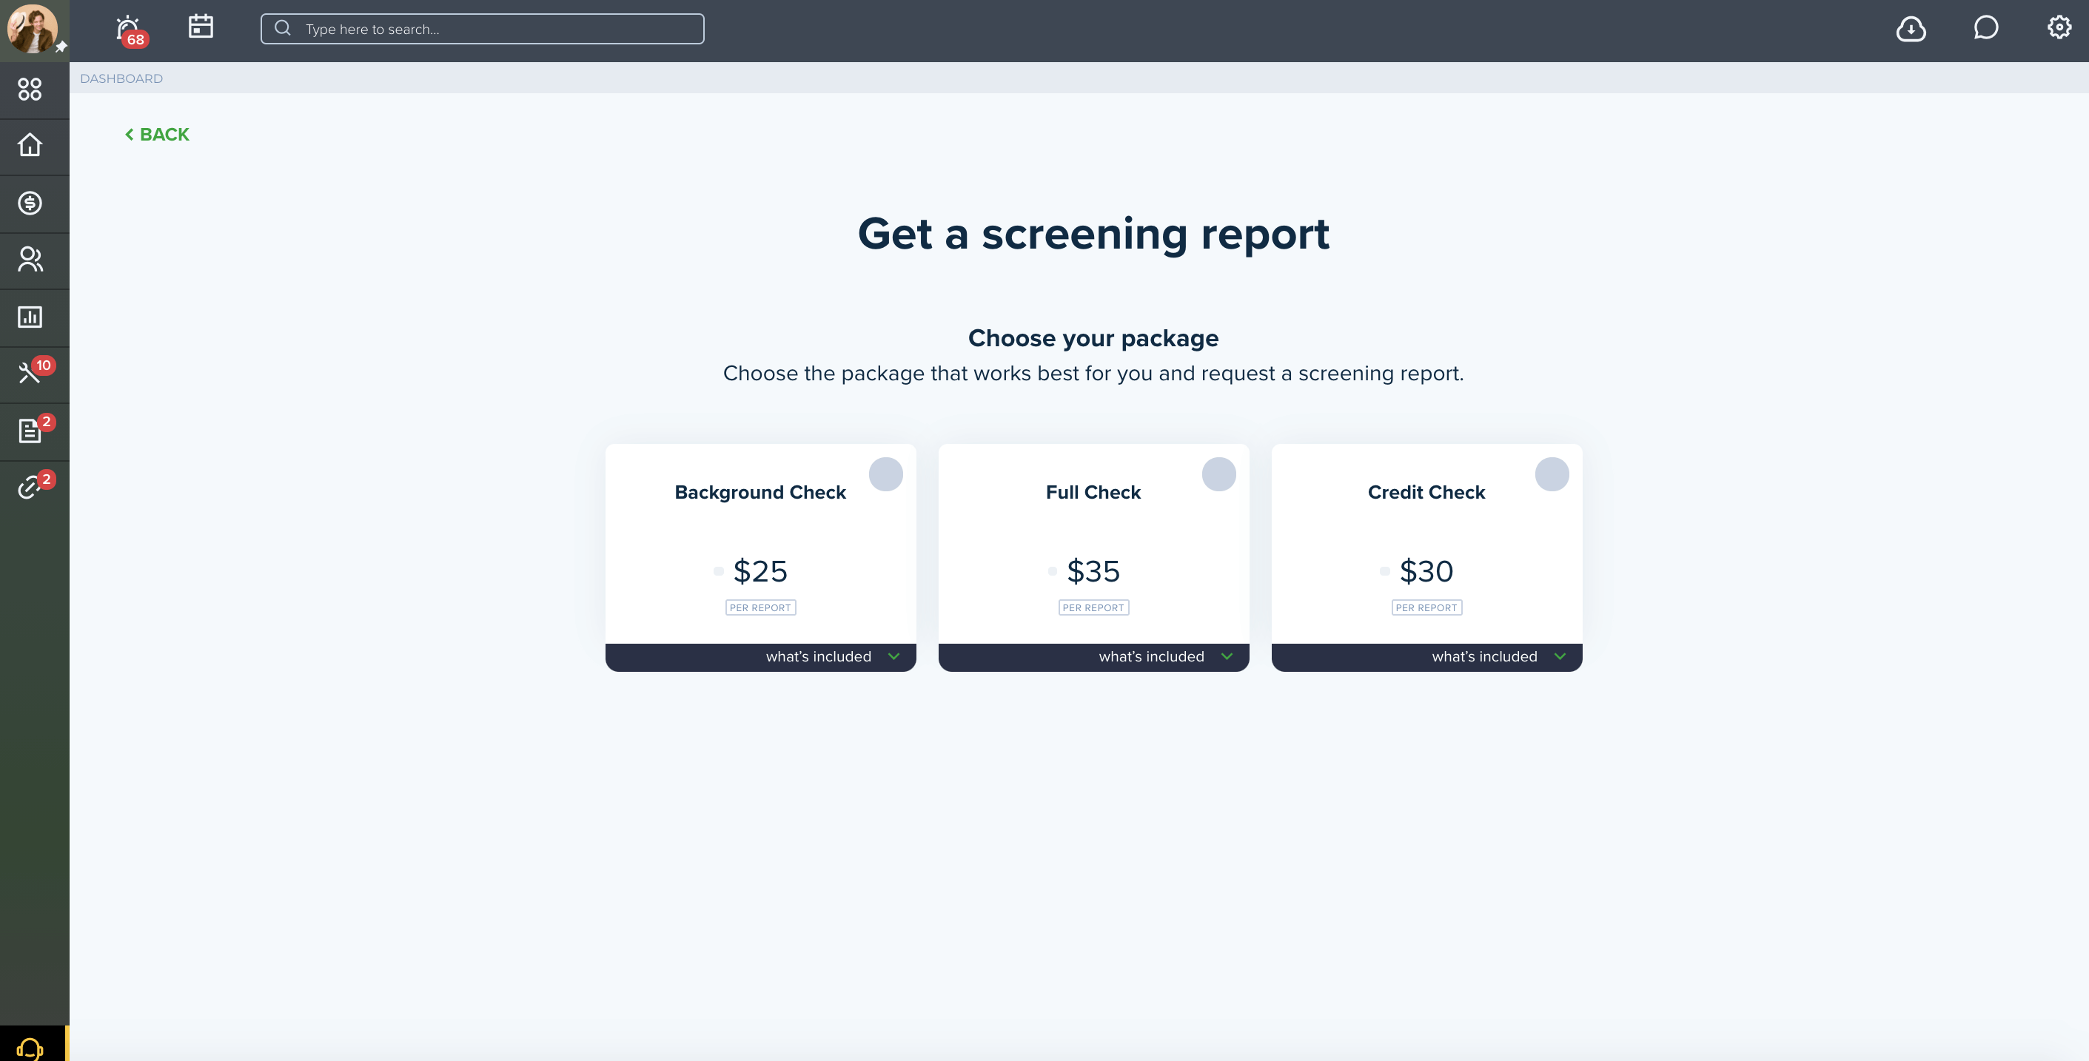Click the Get a screening report title
2089x1061 pixels.
click(x=1093, y=235)
